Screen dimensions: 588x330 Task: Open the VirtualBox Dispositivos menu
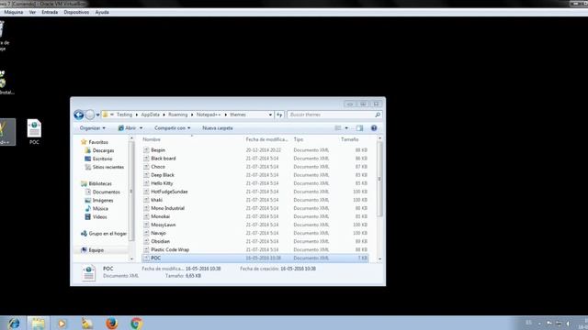[x=76, y=12]
